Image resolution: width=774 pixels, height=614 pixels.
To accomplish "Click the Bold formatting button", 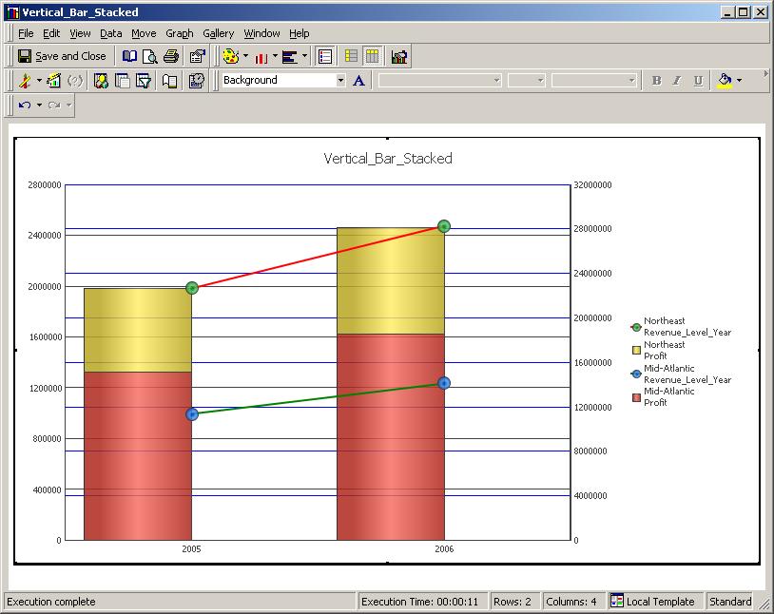I will click(x=655, y=80).
